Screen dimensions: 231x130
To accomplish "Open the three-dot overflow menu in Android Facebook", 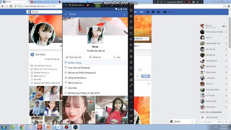I will coord(125,14).
